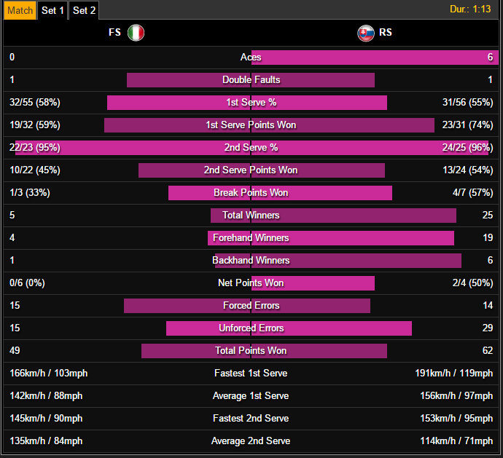The width and height of the screenshot is (503, 458).
Task: Select the Break Points Won row
Action: point(251,193)
